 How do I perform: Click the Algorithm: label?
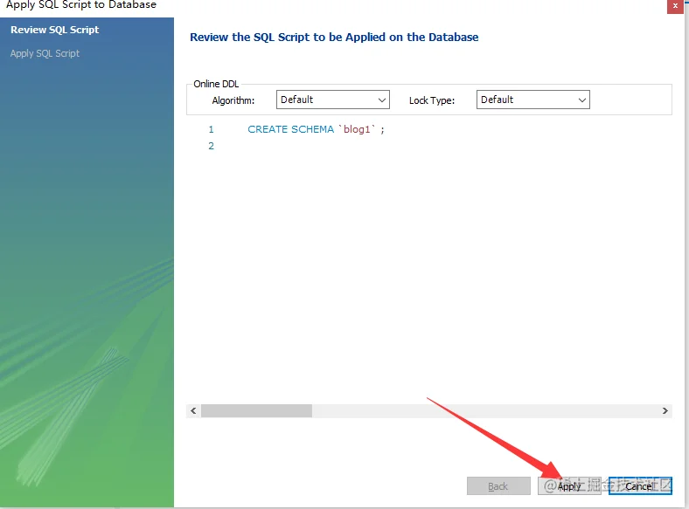(x=233, y=100)
